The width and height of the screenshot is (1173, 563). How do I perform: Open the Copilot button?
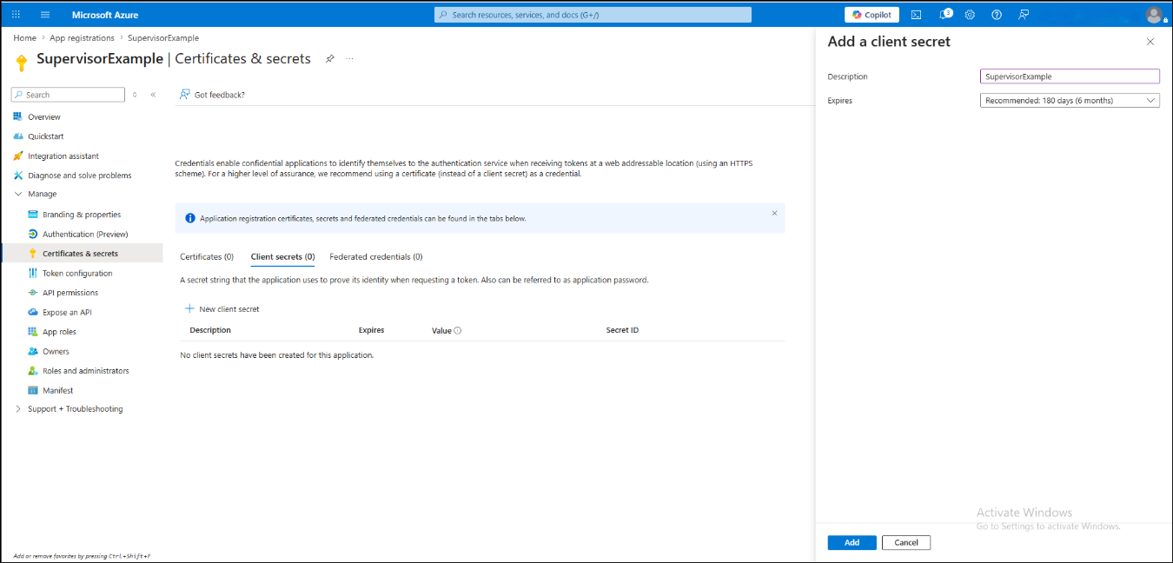click(871, 15)
